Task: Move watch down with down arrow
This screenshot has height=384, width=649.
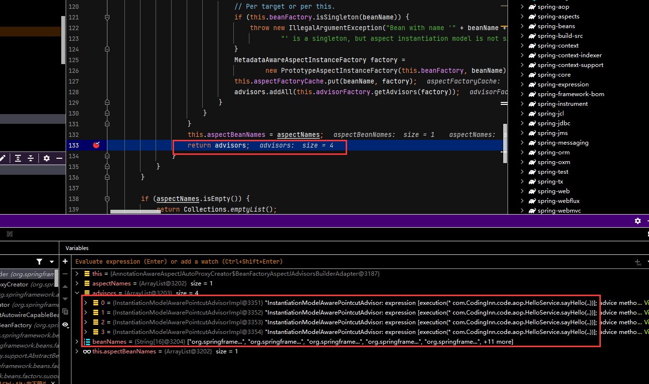Action: (65, 299)
